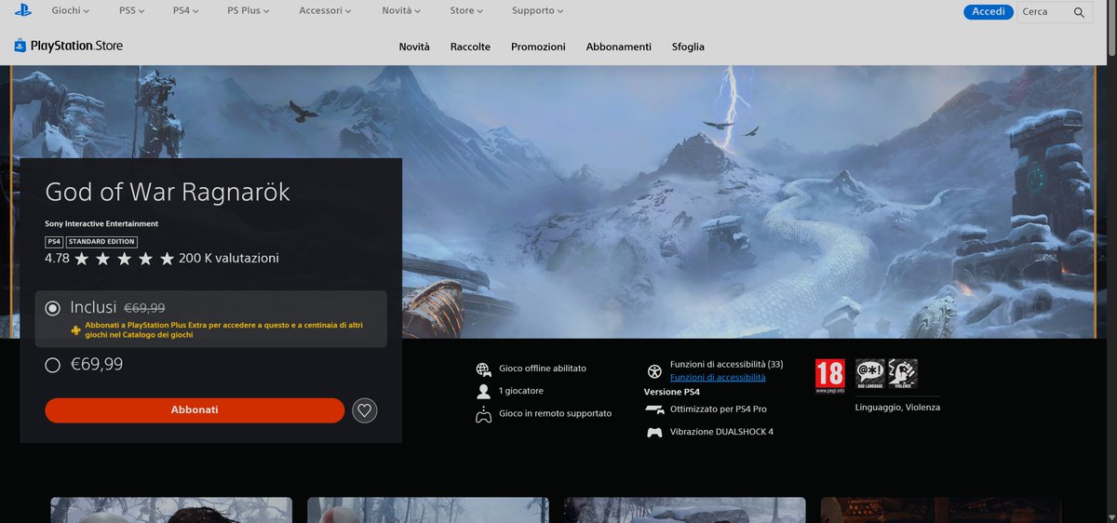
Task: Open the second screenshot thumbnail
Action: pos(427,510)
